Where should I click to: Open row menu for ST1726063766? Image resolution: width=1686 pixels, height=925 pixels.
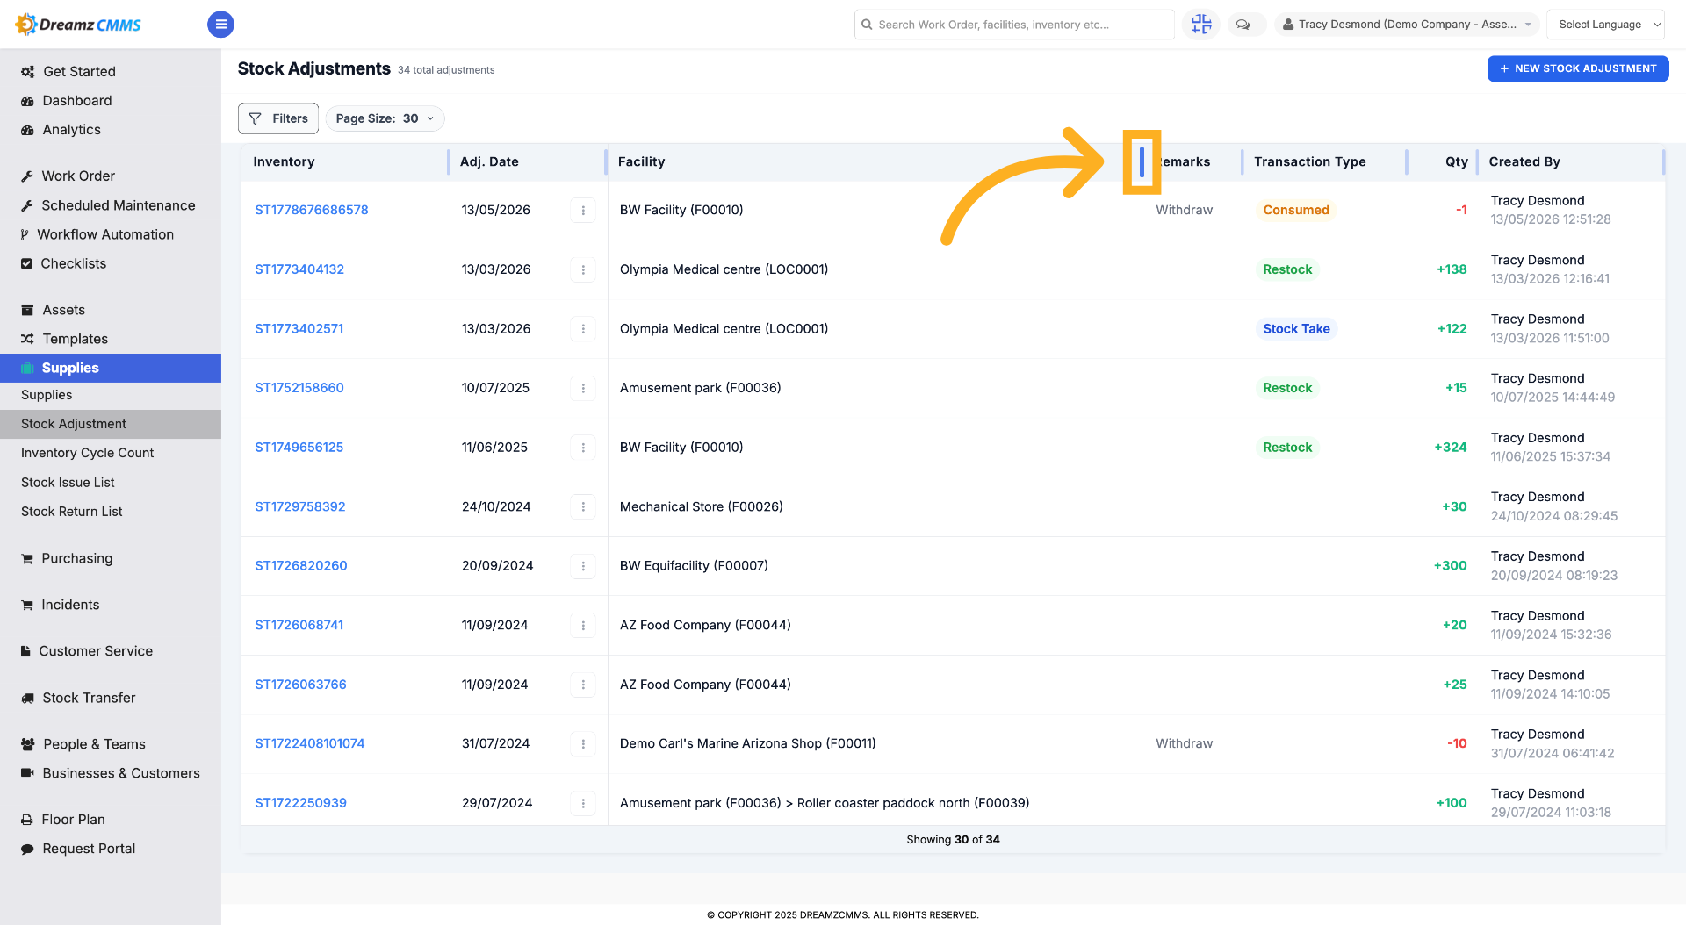583,685
